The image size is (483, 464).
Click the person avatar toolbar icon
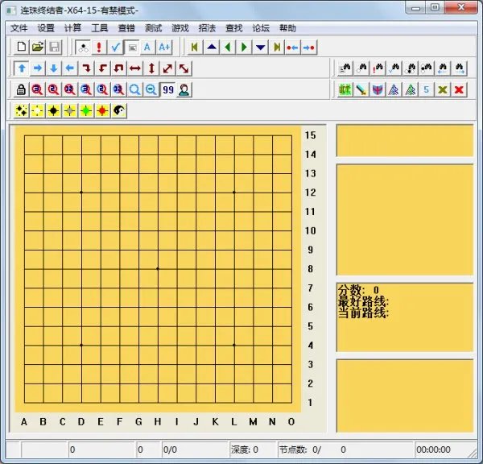tap(184, 89)
